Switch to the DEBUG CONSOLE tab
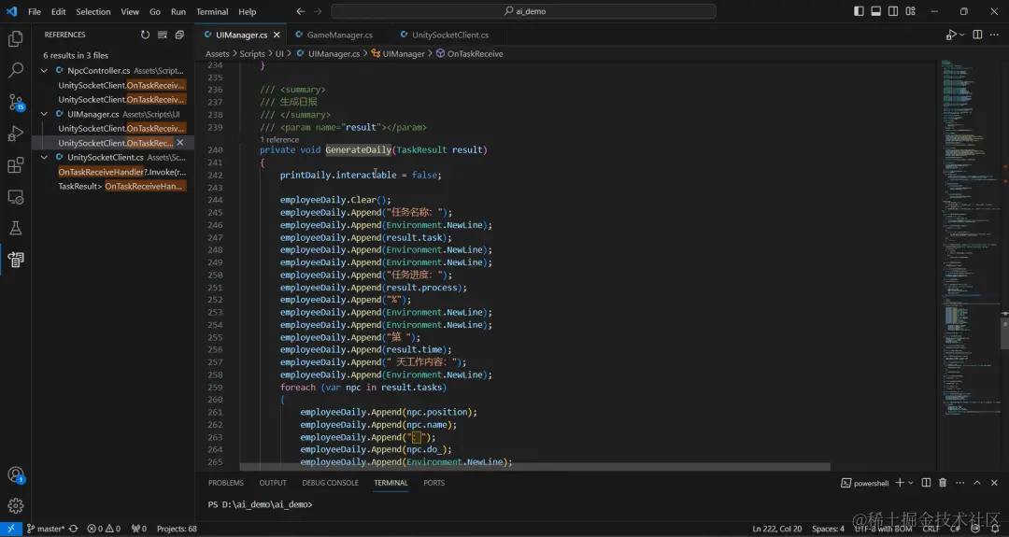This screenshot has width=1009, height=537. [x=330, y=482]
